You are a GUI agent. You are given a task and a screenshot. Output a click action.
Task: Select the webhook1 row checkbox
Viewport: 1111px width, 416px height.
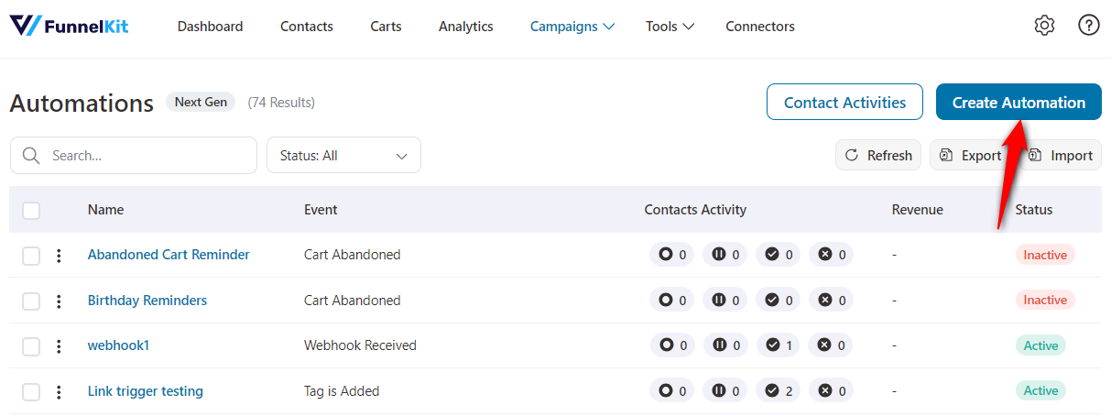[31, 346]
